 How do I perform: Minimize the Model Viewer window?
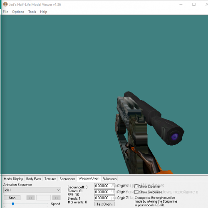pos(181,5)
